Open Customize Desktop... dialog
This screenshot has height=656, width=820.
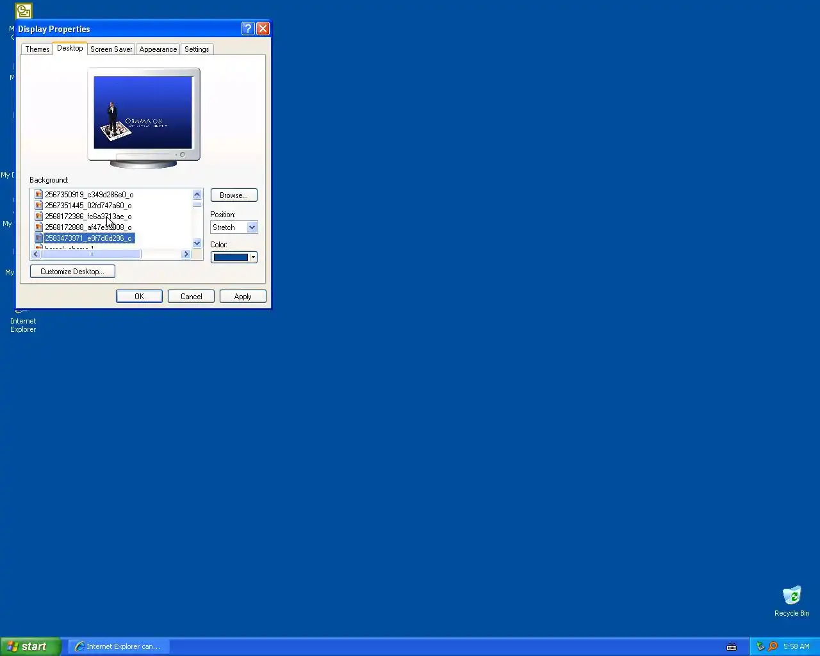72,272
